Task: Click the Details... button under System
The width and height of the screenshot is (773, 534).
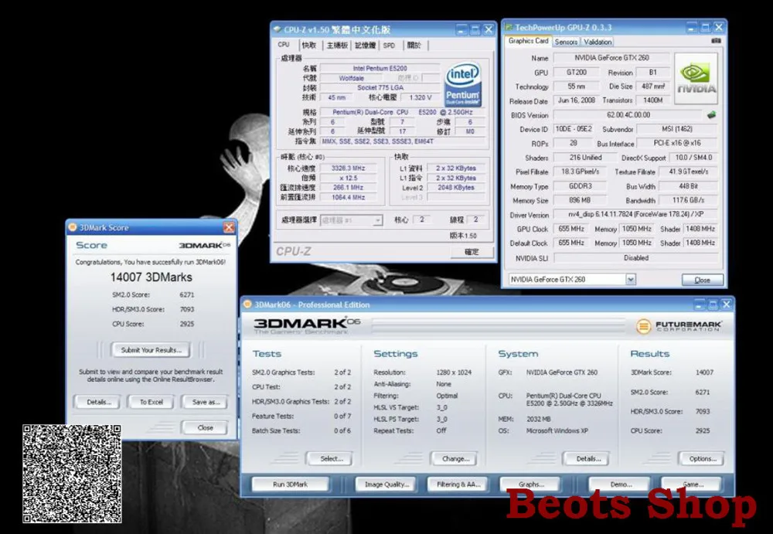Action: (x=588, y=458)
